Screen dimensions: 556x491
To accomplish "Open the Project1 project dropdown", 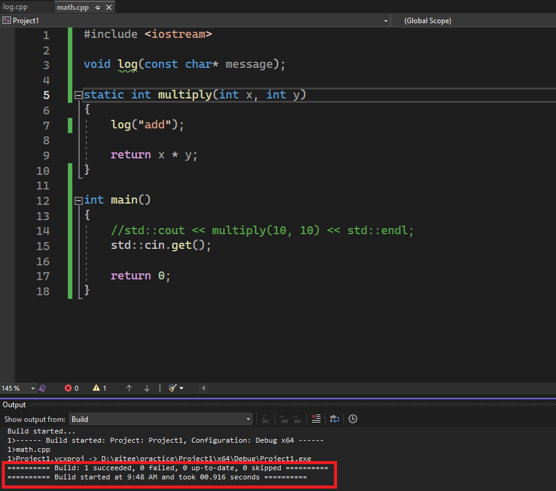I will pos(195,21).
